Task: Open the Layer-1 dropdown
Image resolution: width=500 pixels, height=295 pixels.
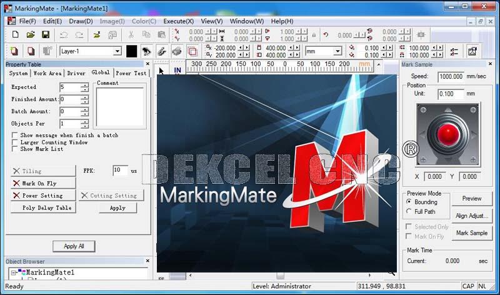Action: coord(117,51)
